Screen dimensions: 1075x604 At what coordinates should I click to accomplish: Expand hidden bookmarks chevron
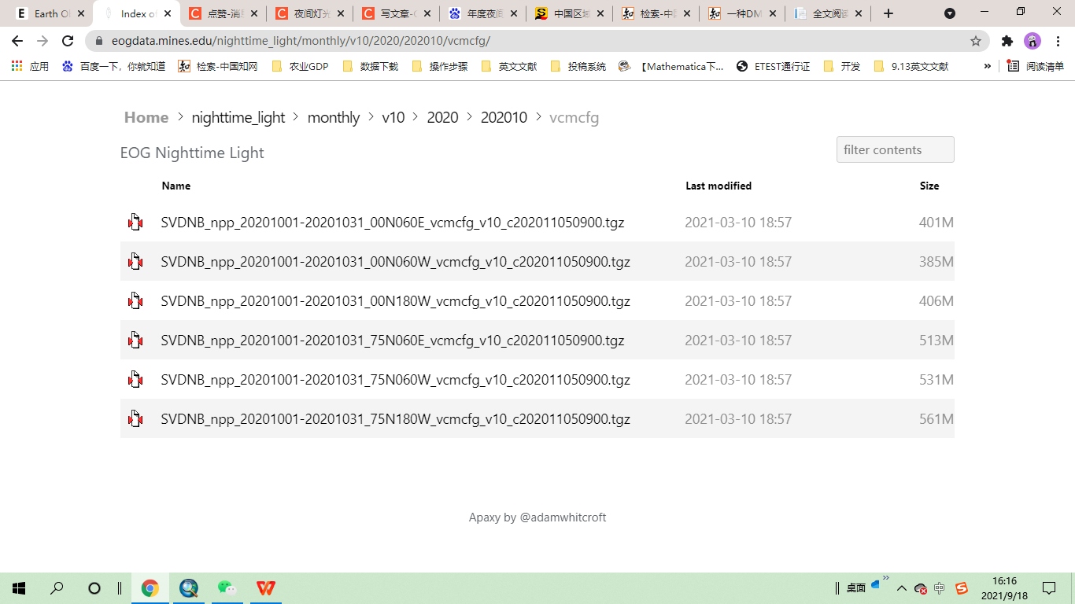pos(987,67)
